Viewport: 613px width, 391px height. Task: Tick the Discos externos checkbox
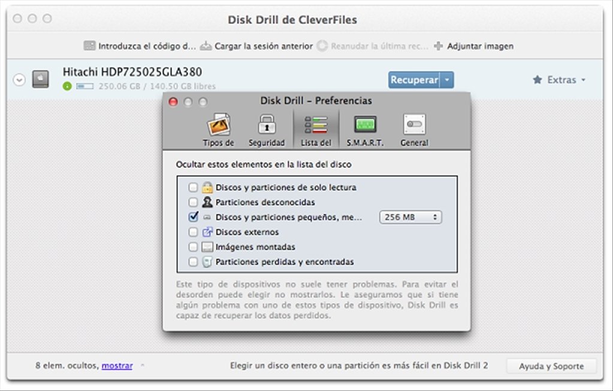click(x=193, y=232)
